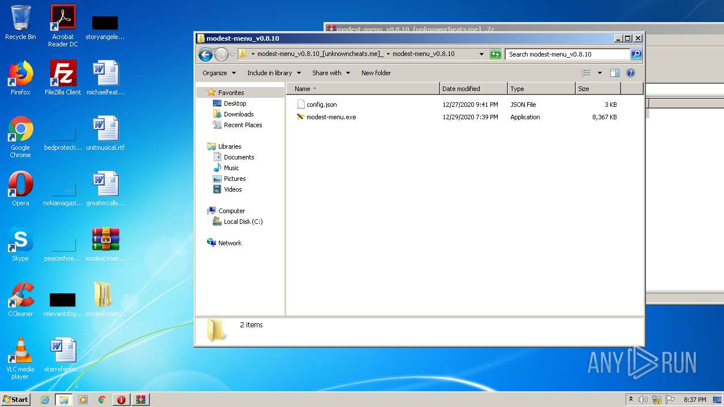Click WinRAR taskbar button
724x407 pixels.
click(x=141, y=400)
